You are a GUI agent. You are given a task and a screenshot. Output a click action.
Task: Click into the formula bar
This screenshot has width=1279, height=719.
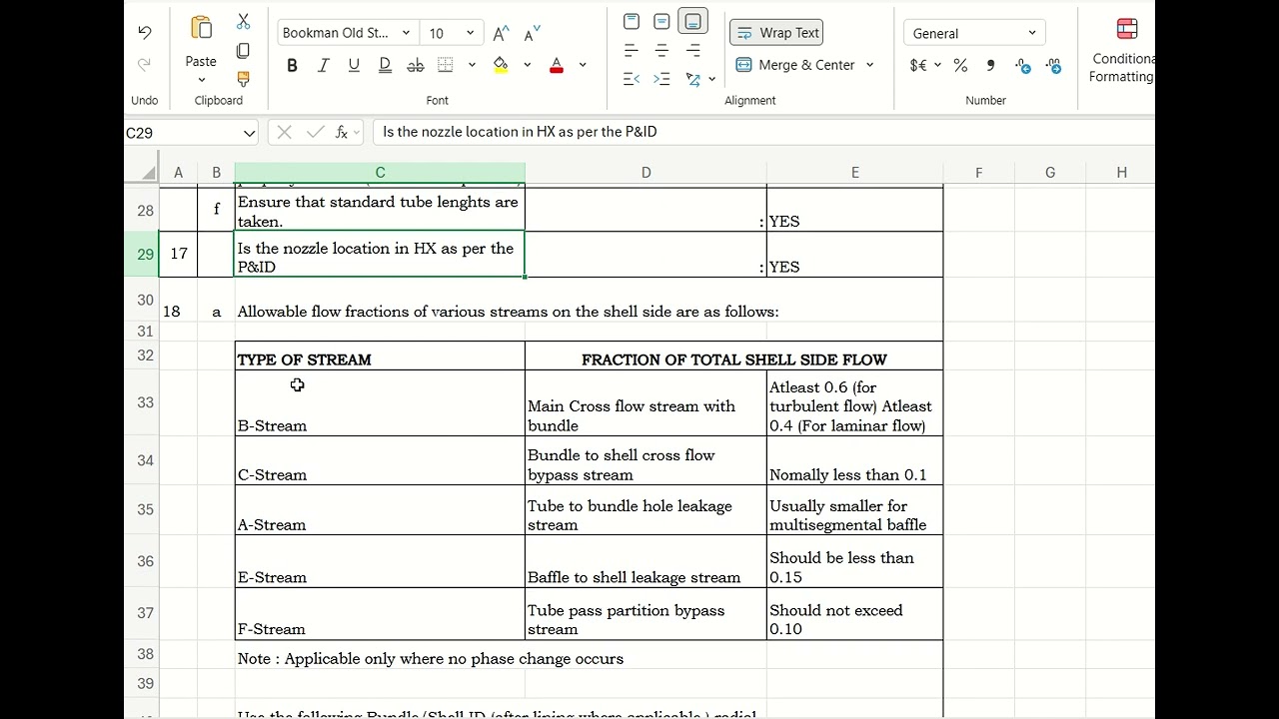click(763, 132)
